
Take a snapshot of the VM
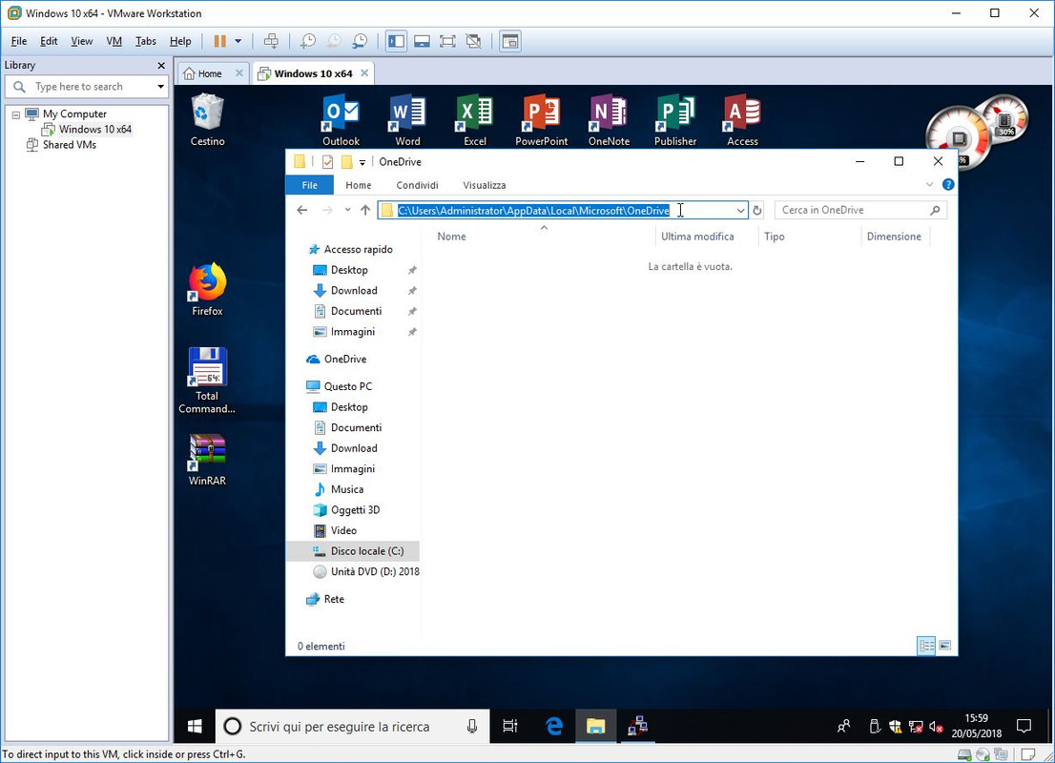pyautogui.click(x=307, y=41)
